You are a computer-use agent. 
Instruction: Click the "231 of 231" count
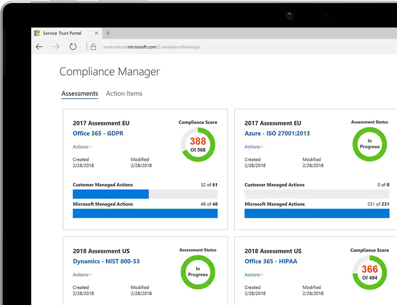click(378, 204)
